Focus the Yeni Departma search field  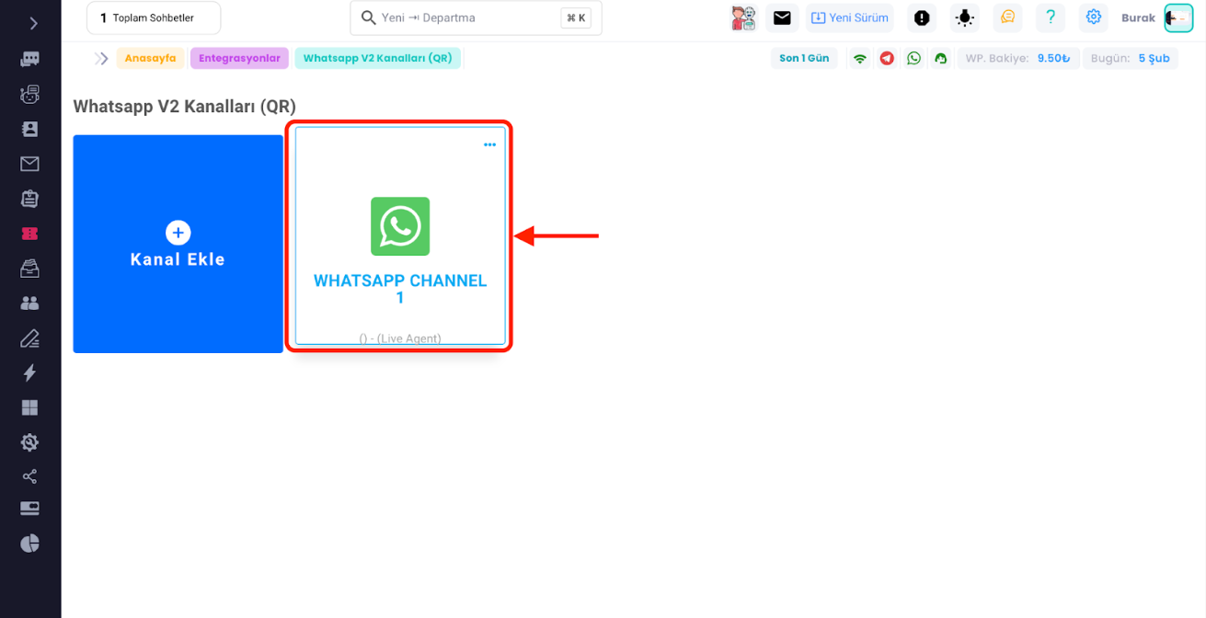coord(476,17)
